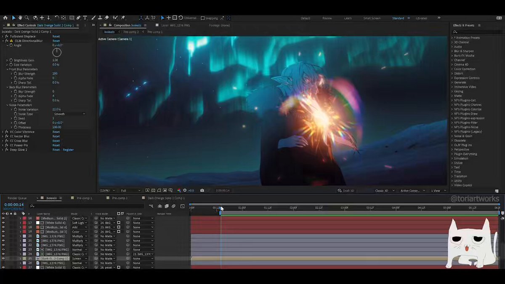Viewport: 505px width, 284px height.
Task: Click the label color swatch of layer 16
Action: [24, 218]
